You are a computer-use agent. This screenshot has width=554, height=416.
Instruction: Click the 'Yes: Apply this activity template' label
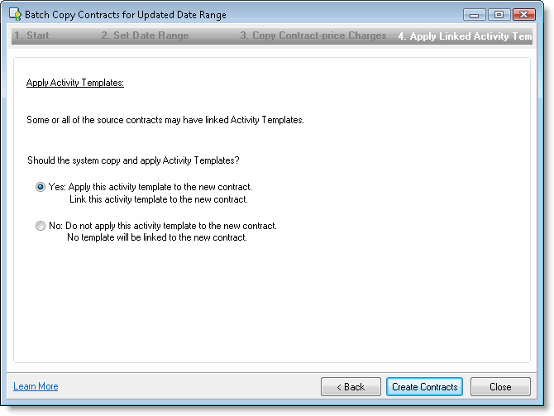(150, 187)
